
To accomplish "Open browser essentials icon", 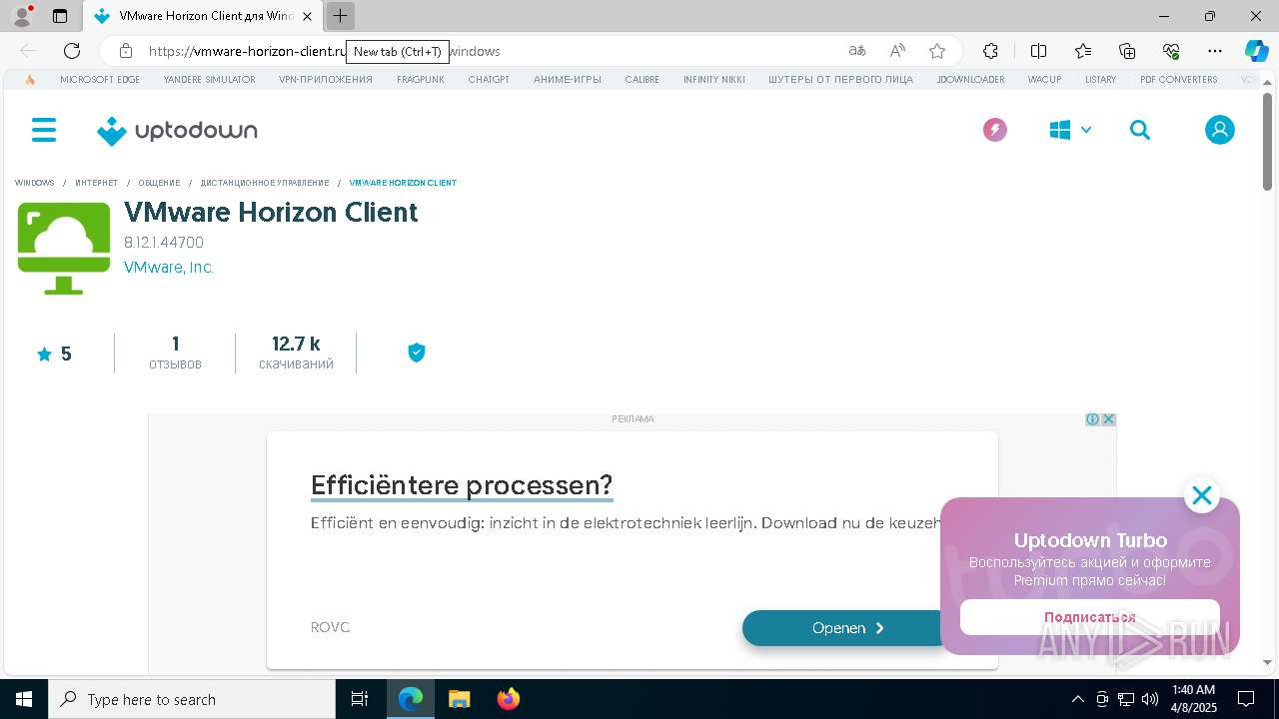I will (1171, 51).
